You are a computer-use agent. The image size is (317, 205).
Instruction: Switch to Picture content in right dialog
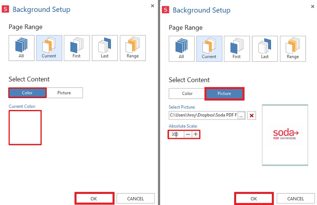pos(224,93)
